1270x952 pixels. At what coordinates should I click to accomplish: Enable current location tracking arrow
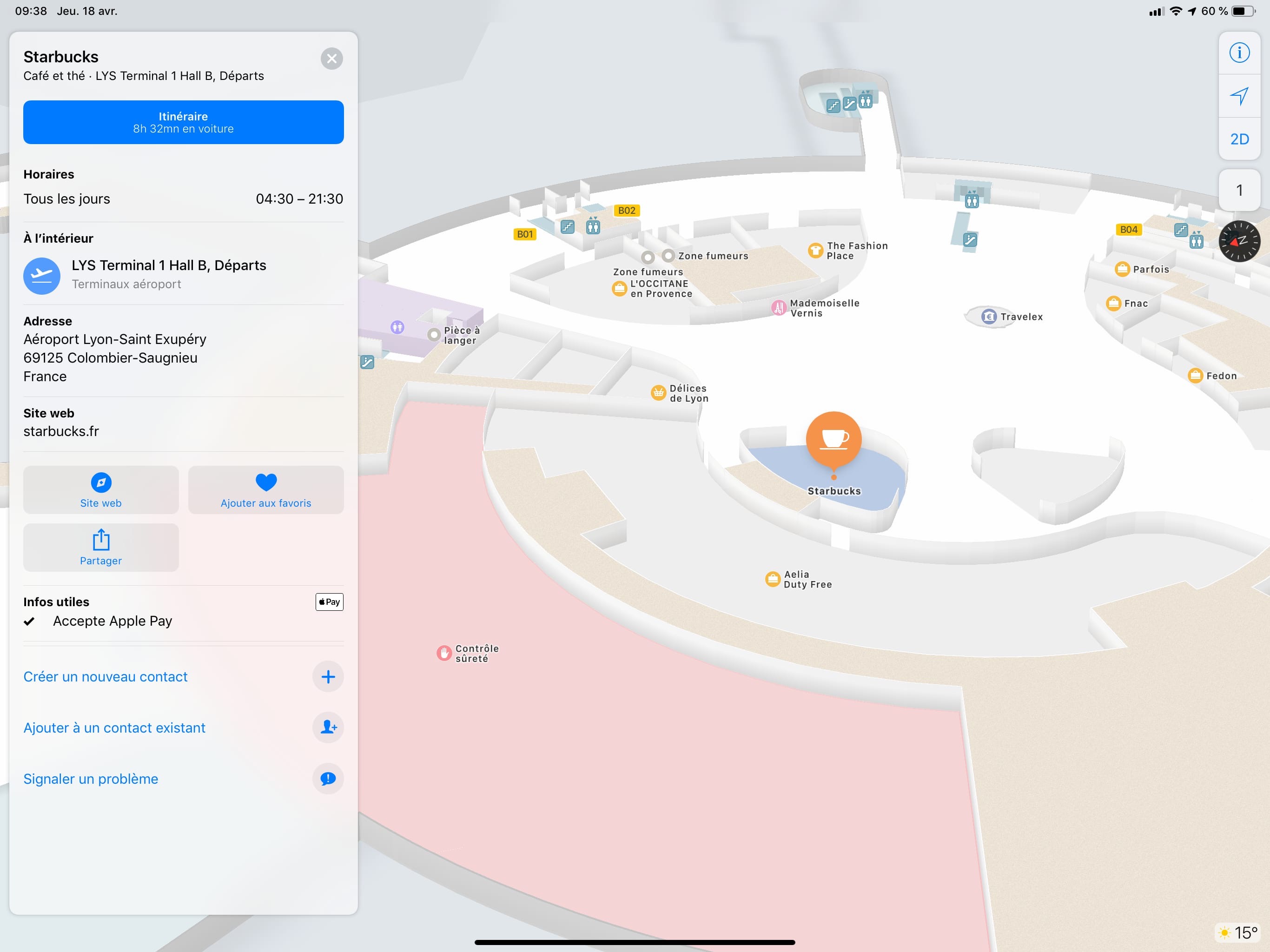[1240, 97]
